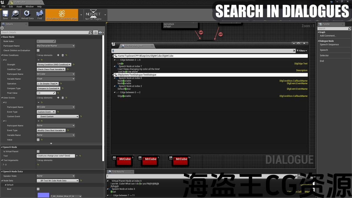Image resolution: width=352 pixels, height=198 pixels.
Task: Open Find with the binoculars icon
Action: pos(40,15)
